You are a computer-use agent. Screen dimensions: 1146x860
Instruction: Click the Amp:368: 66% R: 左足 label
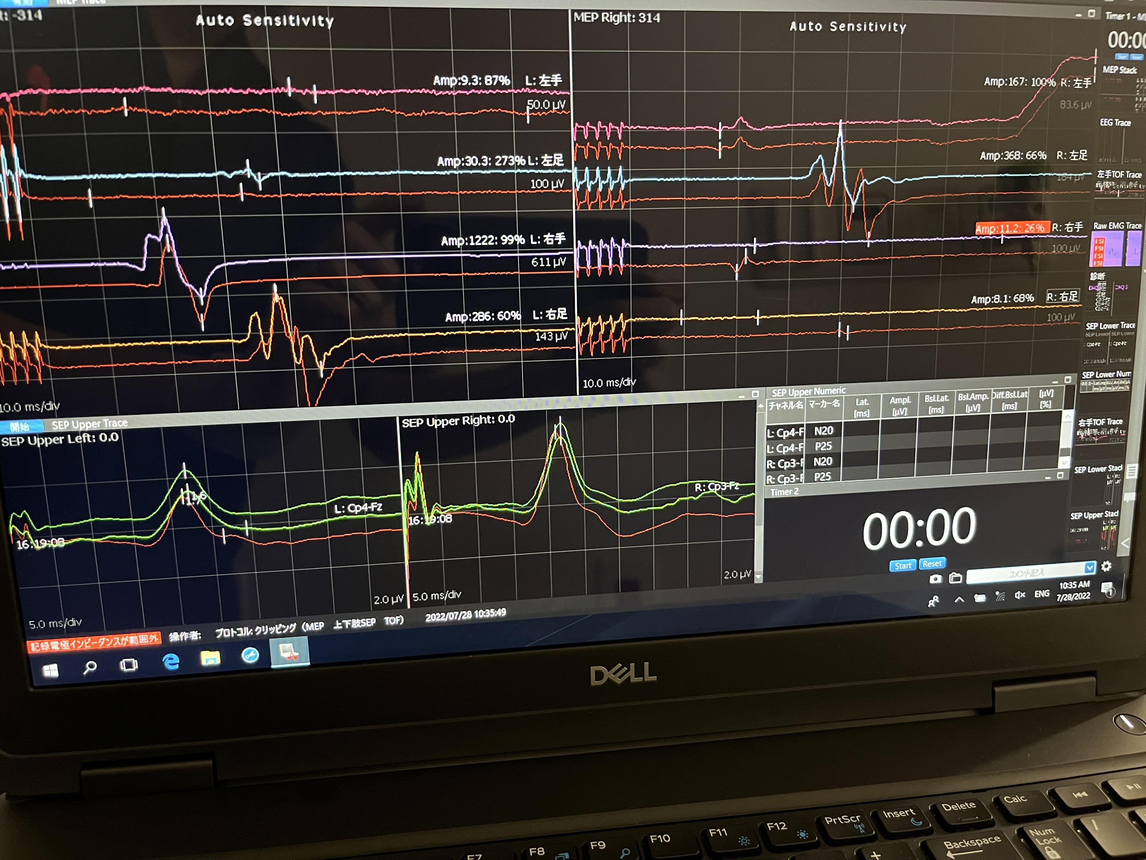click(x=1033, y=156)
